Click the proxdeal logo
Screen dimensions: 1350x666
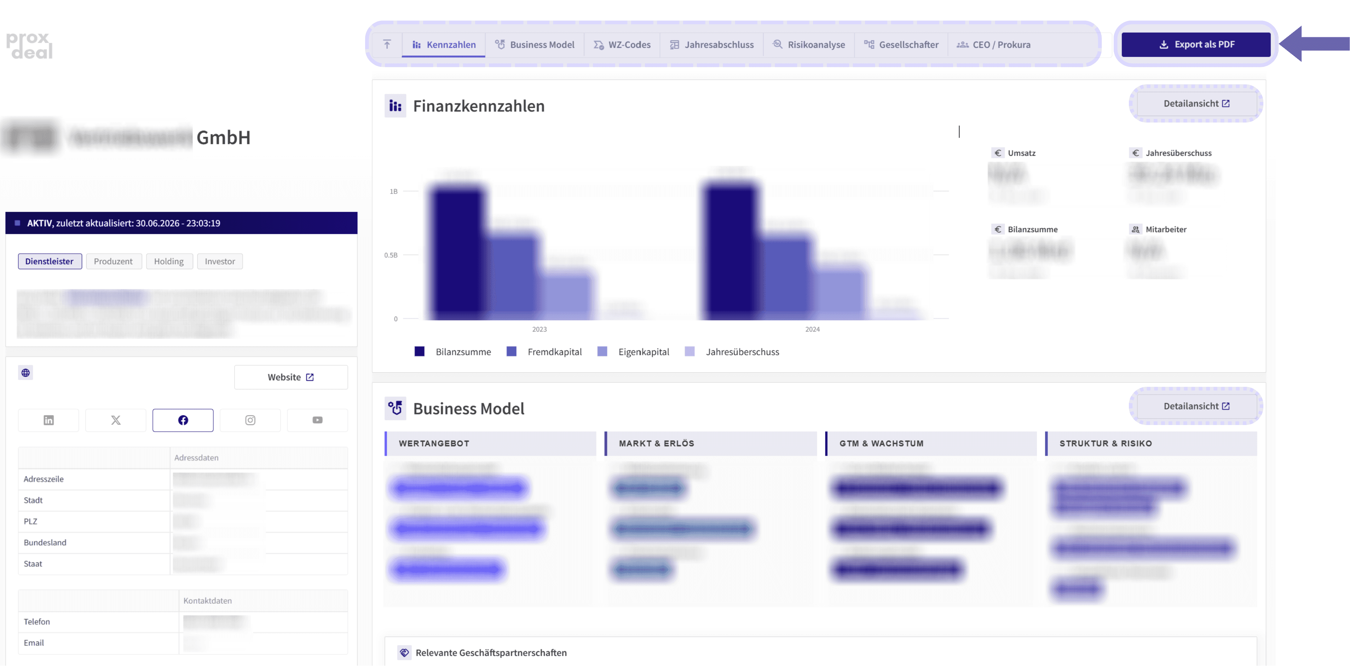coord(29,46)
